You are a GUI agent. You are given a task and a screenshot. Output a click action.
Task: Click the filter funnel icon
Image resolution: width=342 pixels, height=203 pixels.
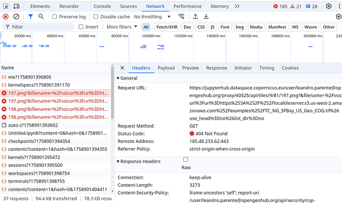[30, 16]
